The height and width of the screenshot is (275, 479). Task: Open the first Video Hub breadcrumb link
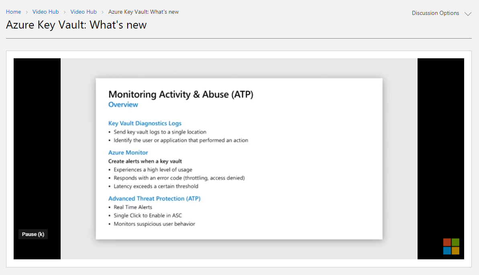click(x=45, y=12)
